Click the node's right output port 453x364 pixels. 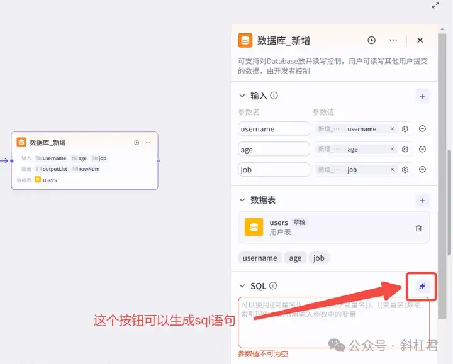coord(159,161)
